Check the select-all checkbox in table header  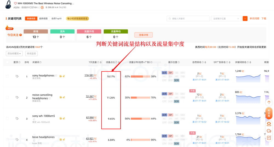pos(7,62)
